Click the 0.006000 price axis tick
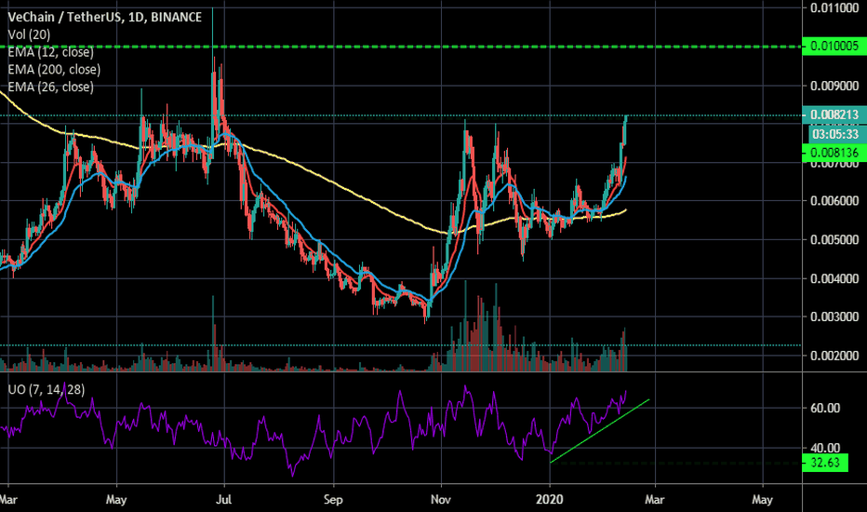Viewport: 867px width, 512px height. click(x=834, y=201)
